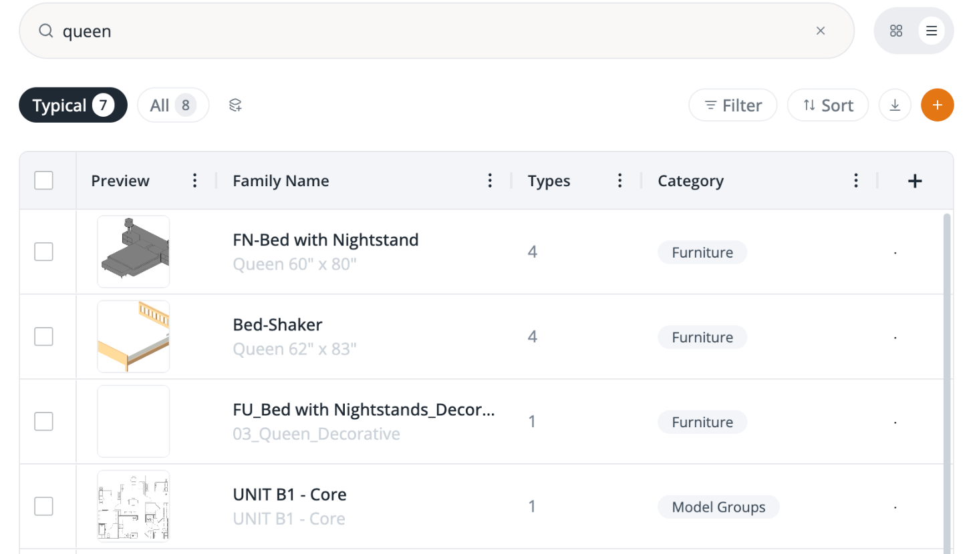
Task: Clear the search field with the X icon
Action: click(821, 31)
